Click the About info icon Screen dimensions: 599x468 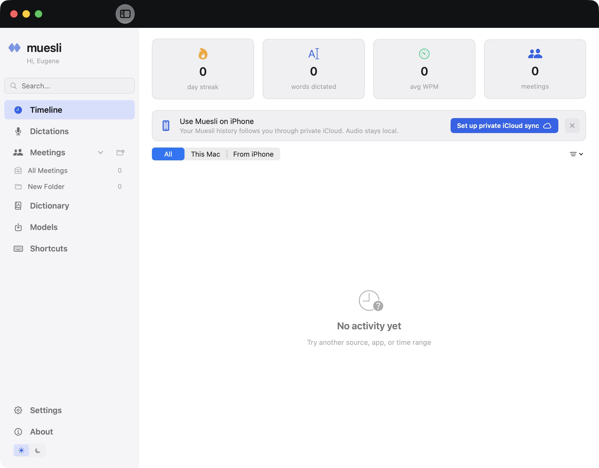(x=18, y=432)
